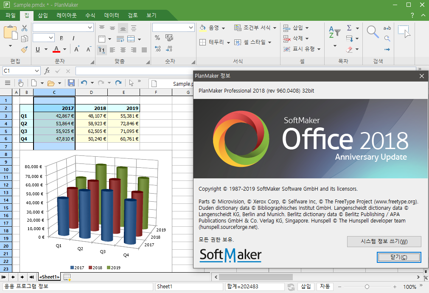Align text left
Viewport: 429px width, 293px height.
click(112, 50)
